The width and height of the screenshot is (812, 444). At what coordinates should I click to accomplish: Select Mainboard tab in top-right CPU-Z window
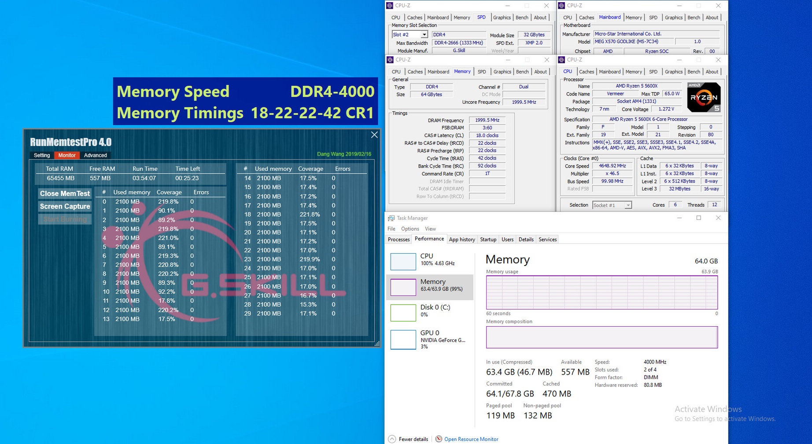[x=609, y=18]
